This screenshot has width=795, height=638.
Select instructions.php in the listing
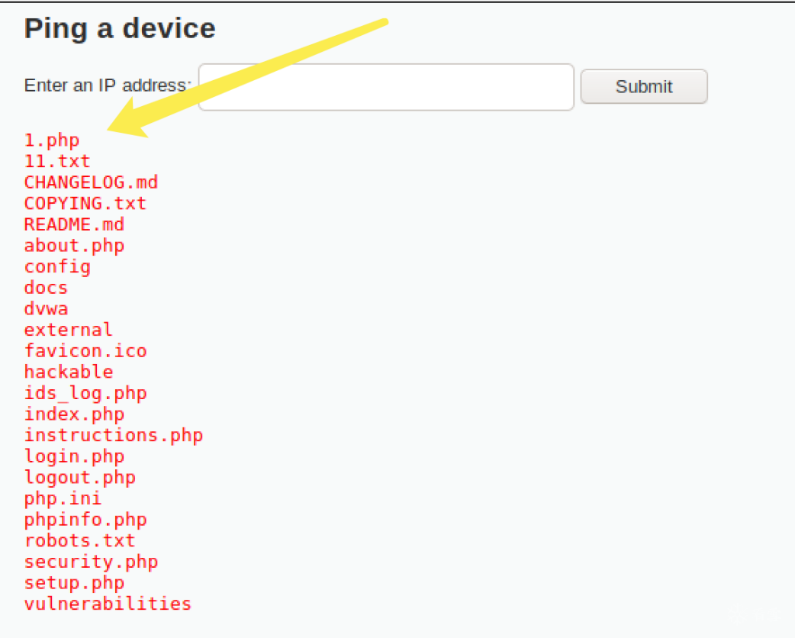pyautogui.click(x=114, y=435)
